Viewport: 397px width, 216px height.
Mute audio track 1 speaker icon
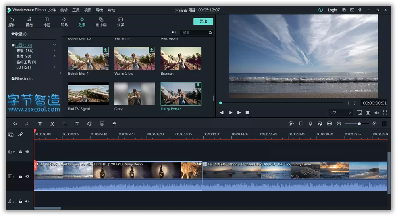pos(27,201)
